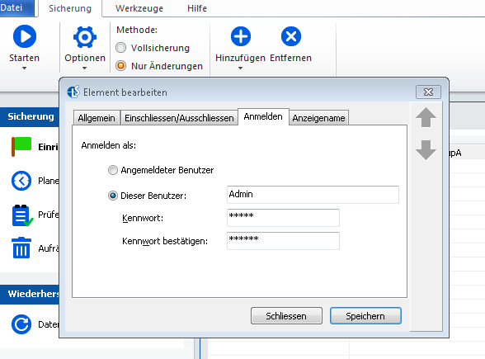Image resolution: width=485 pixels, height=359 pixels.
Task: Choose Angemeldeter Benutzer radio option
Action: click(112, 170)
